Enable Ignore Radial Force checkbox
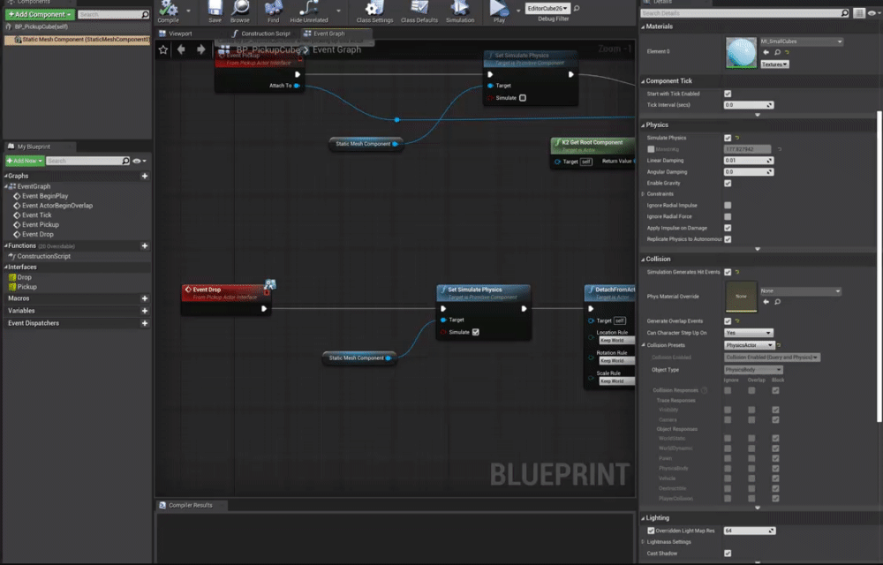This screenshot has width=883, height=565. pos(728,216)
